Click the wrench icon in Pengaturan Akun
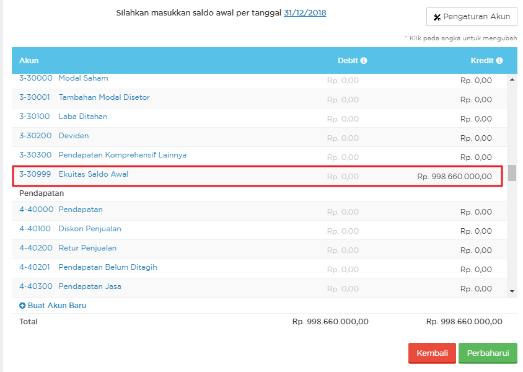The height and width of the screenshot is (372, 523). [437, 17]
